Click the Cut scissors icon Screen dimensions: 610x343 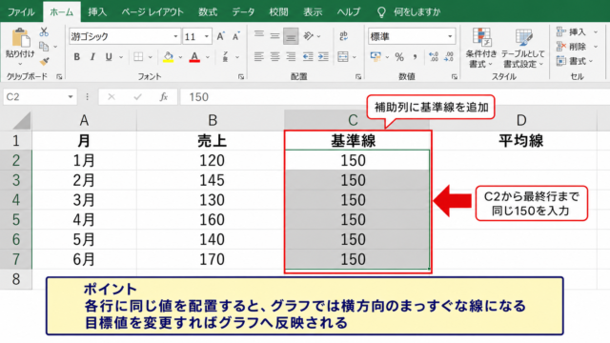44,31
